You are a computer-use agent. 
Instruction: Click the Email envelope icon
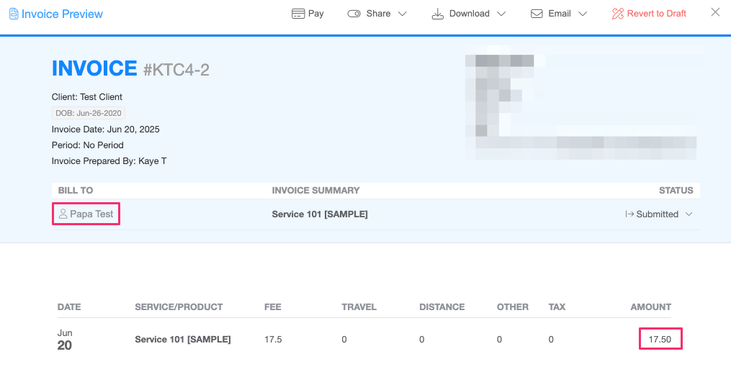537,14
